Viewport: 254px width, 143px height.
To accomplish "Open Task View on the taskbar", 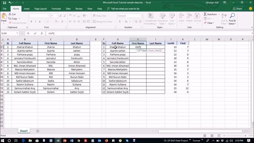I will 16,141.
